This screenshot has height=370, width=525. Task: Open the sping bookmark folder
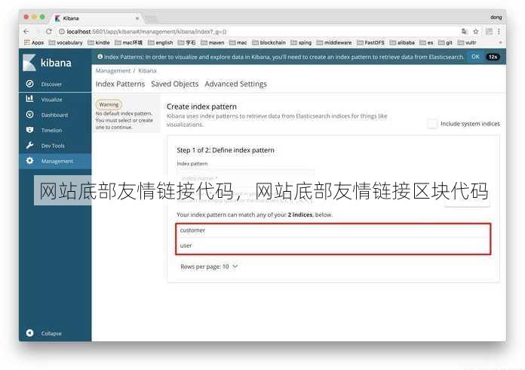301,42
